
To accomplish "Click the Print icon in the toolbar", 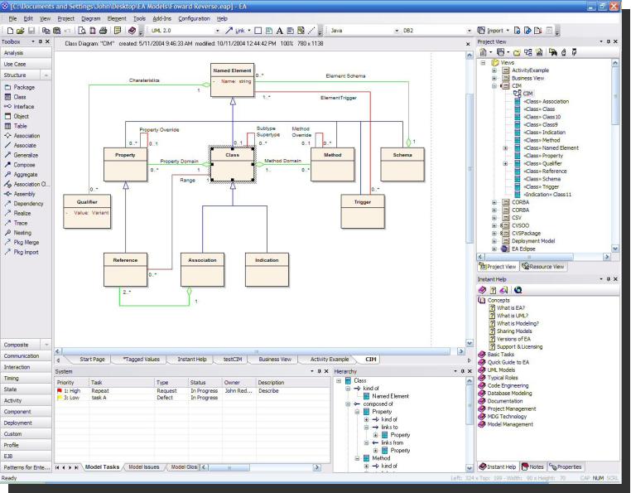I will coord(103,31).
